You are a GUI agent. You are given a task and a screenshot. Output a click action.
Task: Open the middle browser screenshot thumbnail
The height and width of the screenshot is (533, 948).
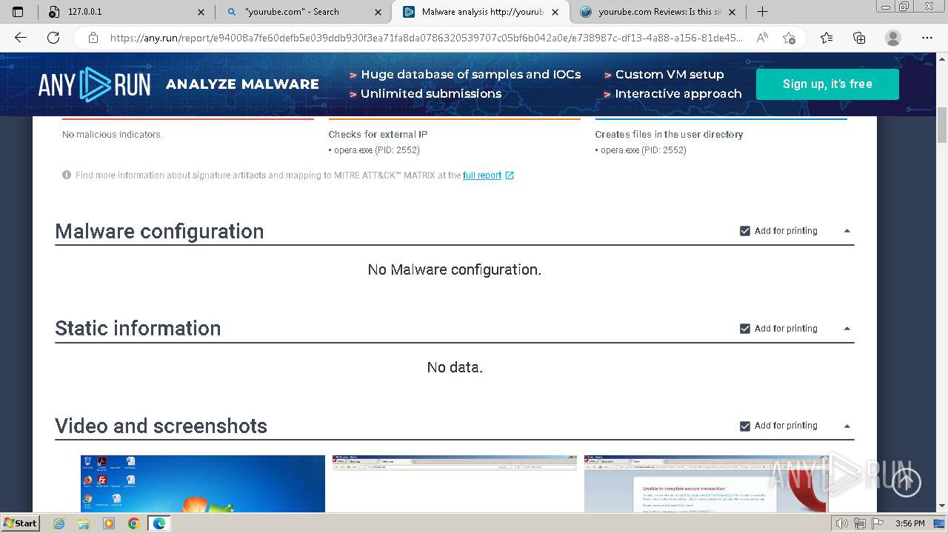pyautogui.click(x=455, y=483)
